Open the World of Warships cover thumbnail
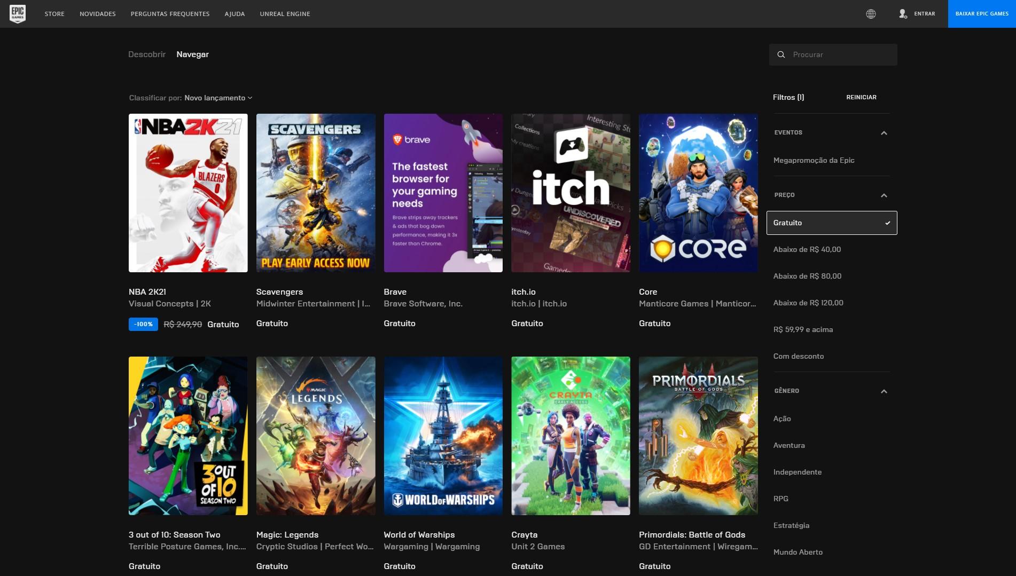Viewport: 1016px width, 576px height. (x=443, y=436)
